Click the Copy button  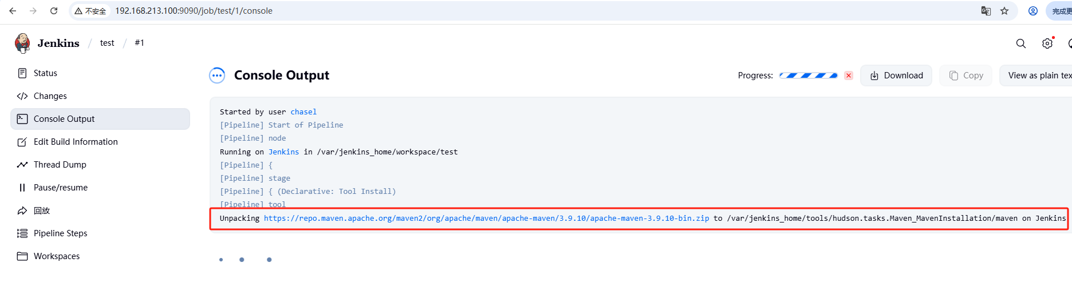tap(966, 76)
